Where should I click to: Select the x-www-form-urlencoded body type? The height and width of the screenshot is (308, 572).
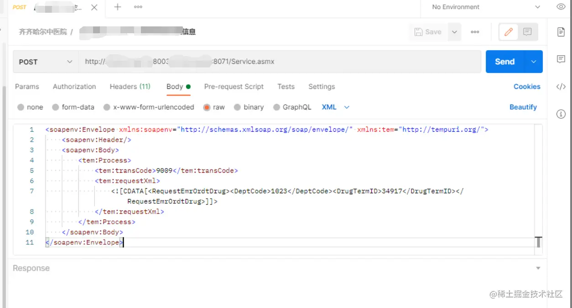tap(149, 107)
